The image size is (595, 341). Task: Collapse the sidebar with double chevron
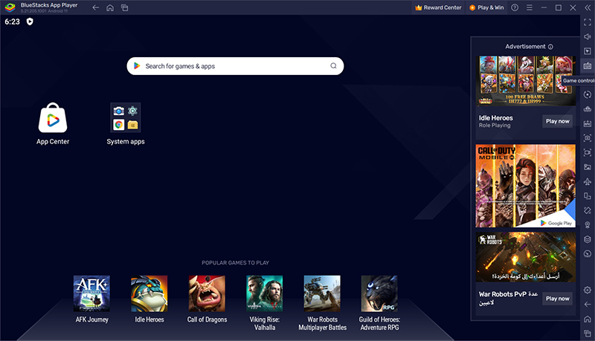coord(588,7)
